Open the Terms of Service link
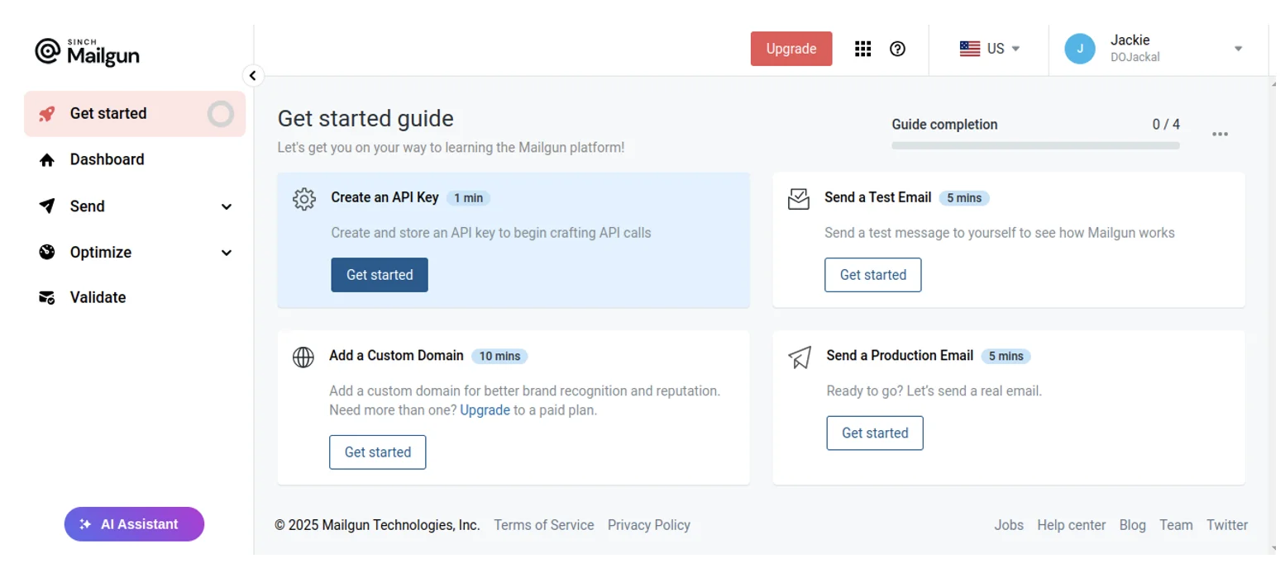 point(544,525)
